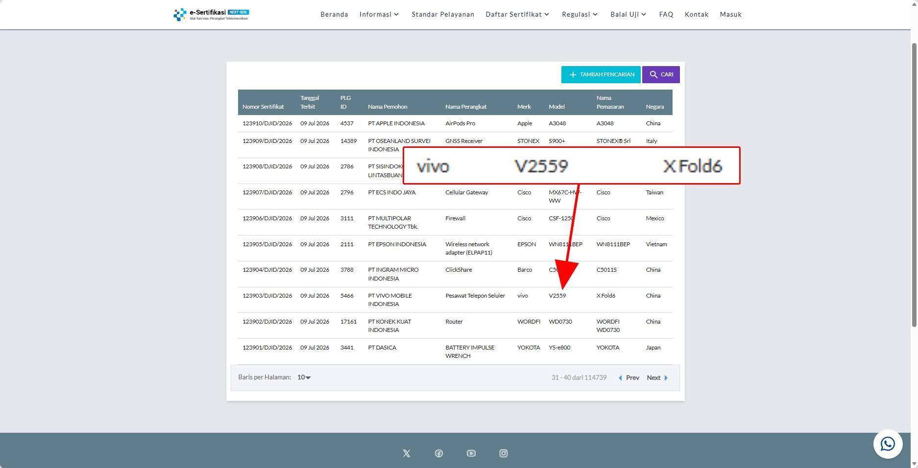
Task: Click BATTERY IMPULSE WRENCH cell
Action: pos(470,351)
